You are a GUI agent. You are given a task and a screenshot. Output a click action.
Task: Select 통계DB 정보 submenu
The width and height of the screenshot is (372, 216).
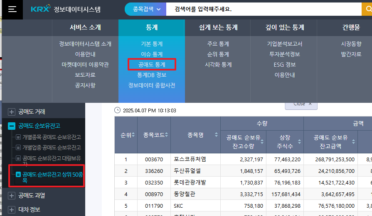tap(152, 75)
